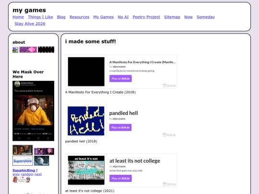Open the Someday page
This screenshot has width=259, height=194.
[x=206, y=17]
